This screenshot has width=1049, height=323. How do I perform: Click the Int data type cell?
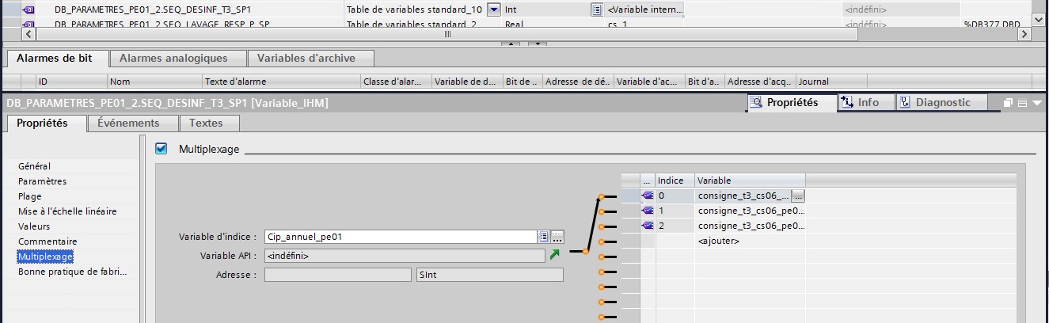(546, 9)
